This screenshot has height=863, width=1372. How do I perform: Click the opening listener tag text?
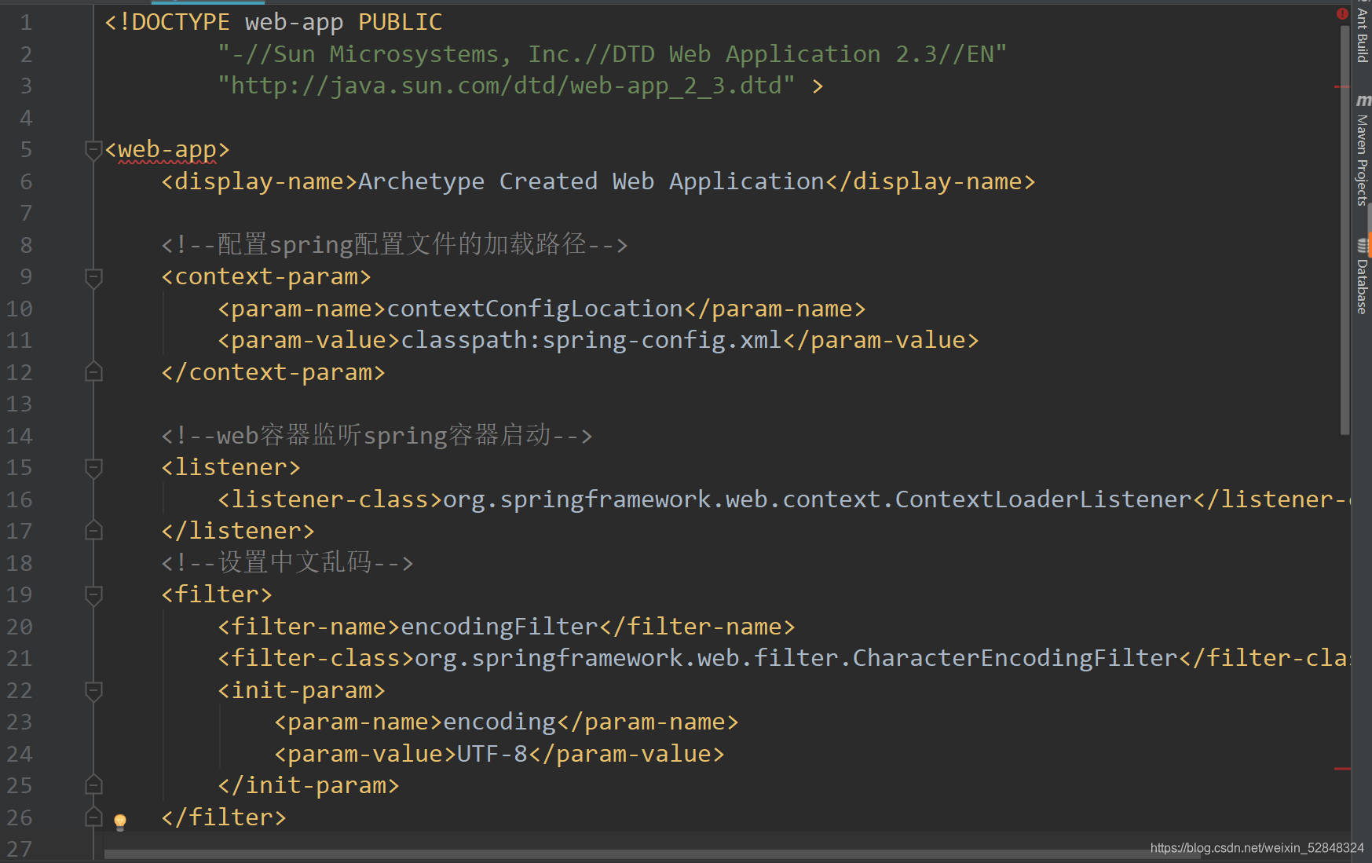click(231, 467)
